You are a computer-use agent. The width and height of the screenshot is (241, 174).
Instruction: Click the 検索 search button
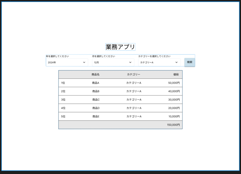190,62
